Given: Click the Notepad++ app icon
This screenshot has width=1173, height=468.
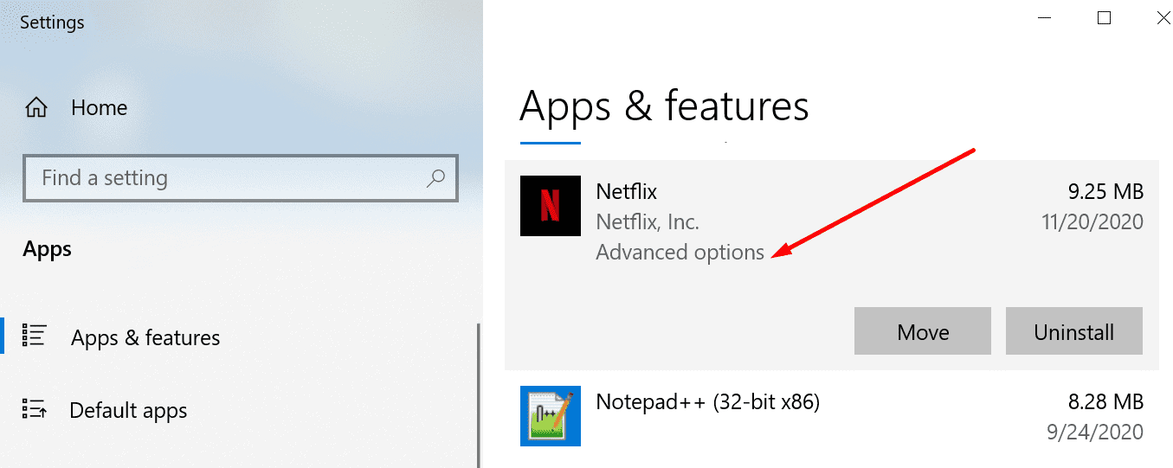Looking at the screenshot, I should [550, 416].
